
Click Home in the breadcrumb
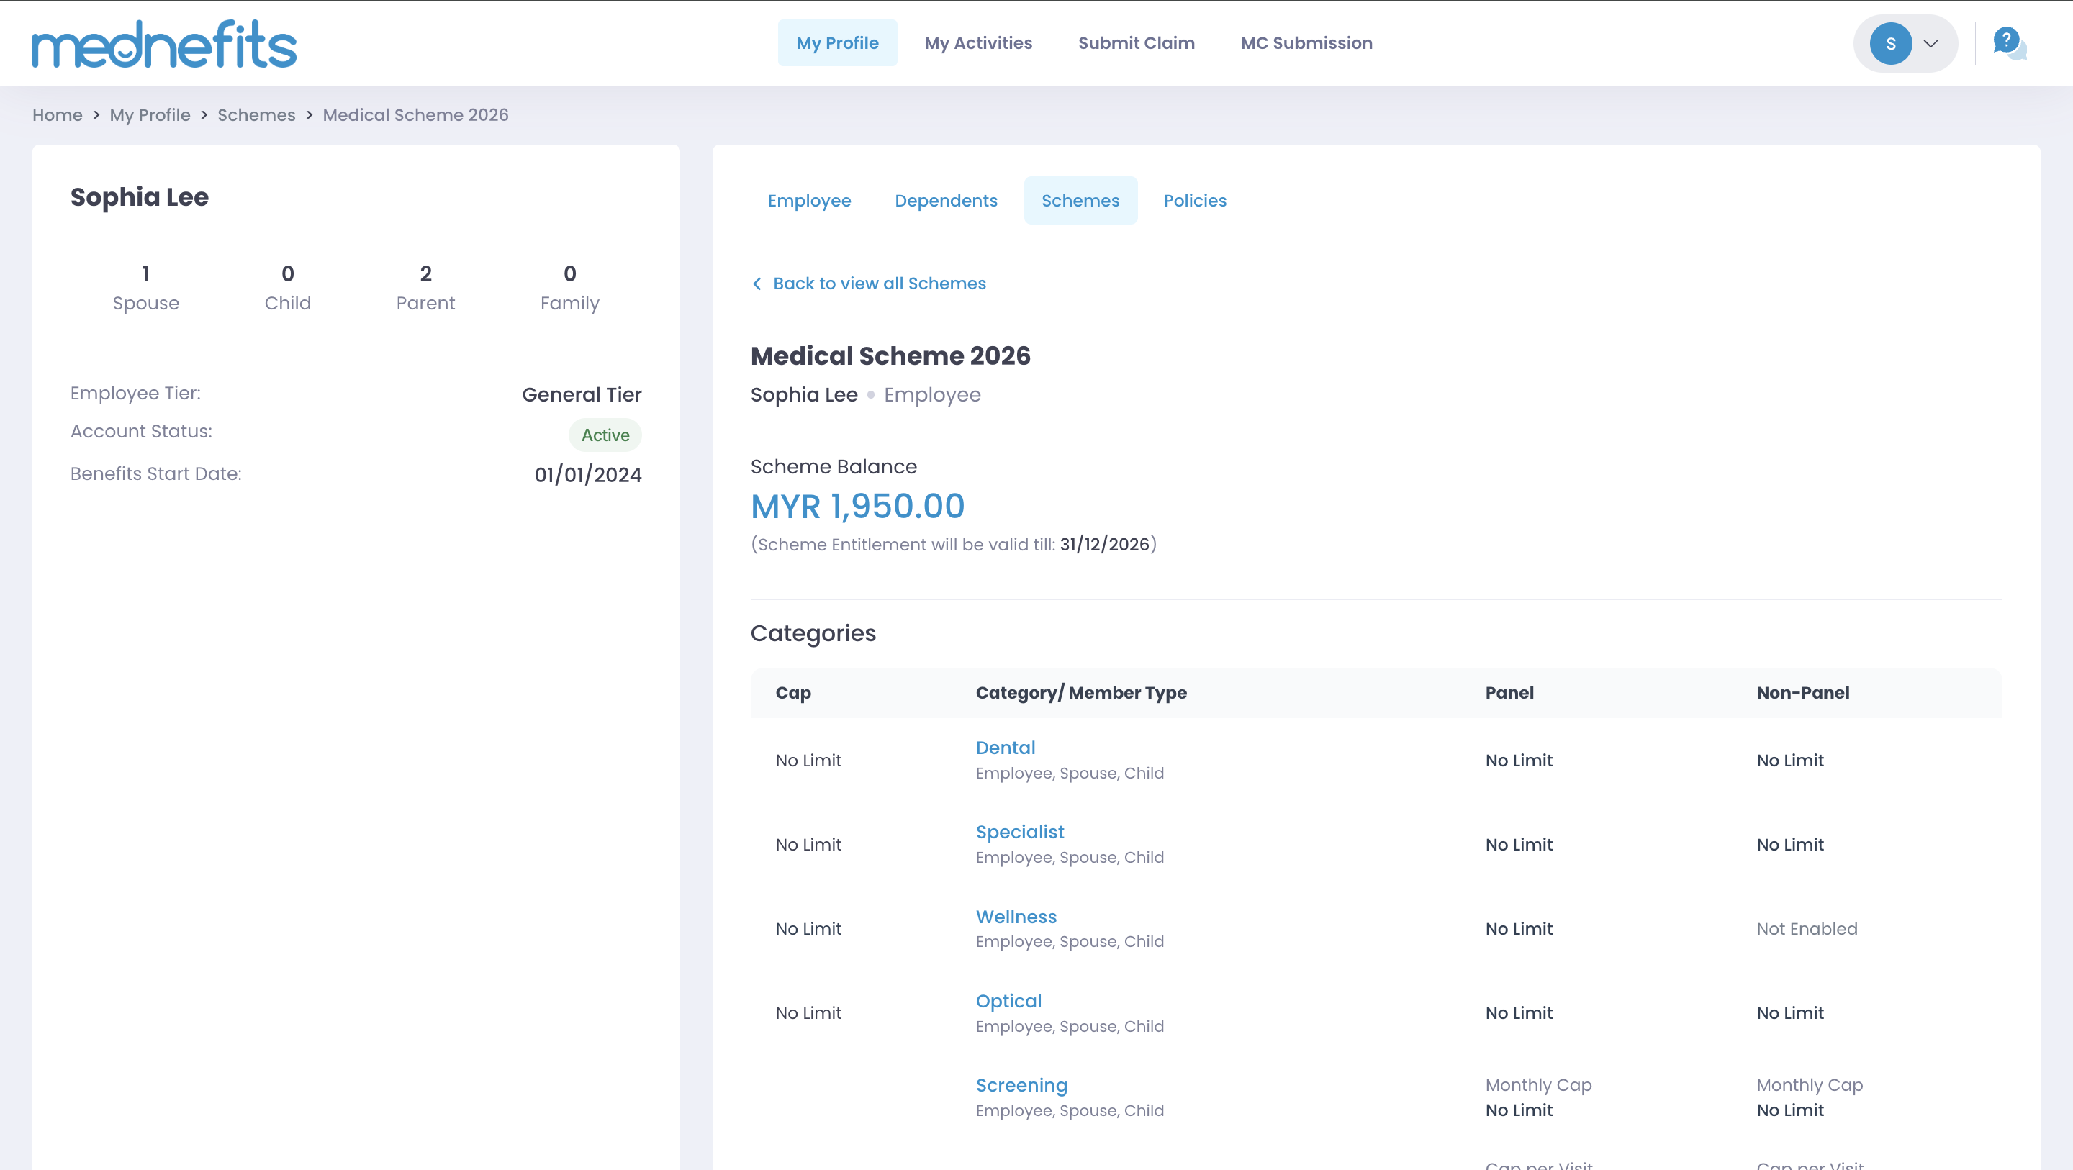click(57, 115)
